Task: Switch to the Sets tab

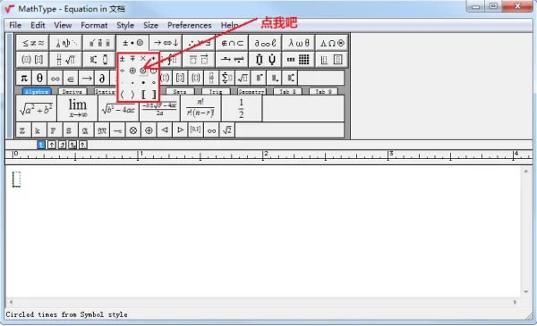Action: tap(180, 92)
